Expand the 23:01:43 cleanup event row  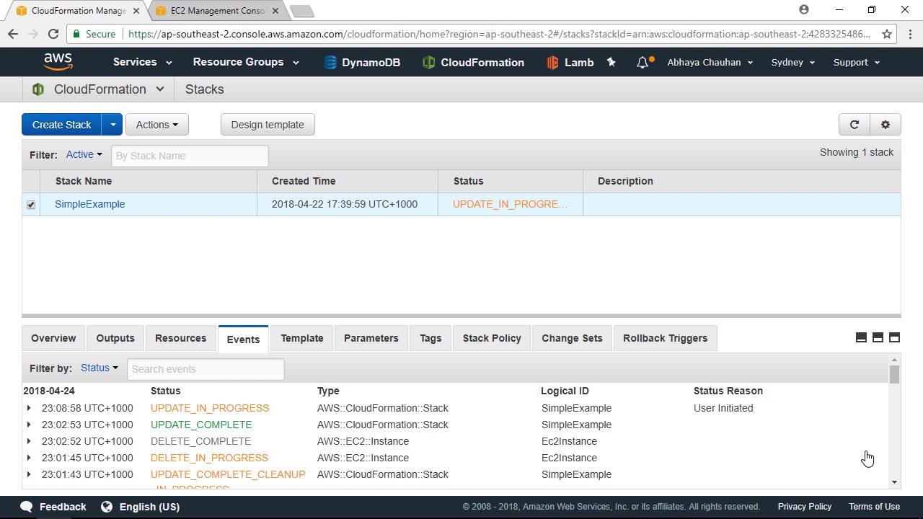pos(29,474)
